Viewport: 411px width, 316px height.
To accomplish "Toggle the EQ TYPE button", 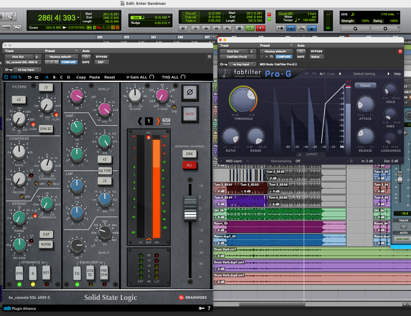I will coord(105,171).
